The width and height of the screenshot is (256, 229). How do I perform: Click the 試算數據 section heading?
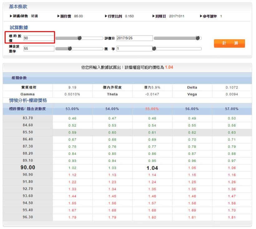19,27
